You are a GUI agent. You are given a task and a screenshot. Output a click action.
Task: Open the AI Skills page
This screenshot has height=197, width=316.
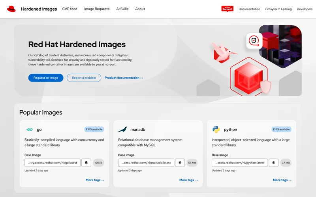tap(122, 9)
